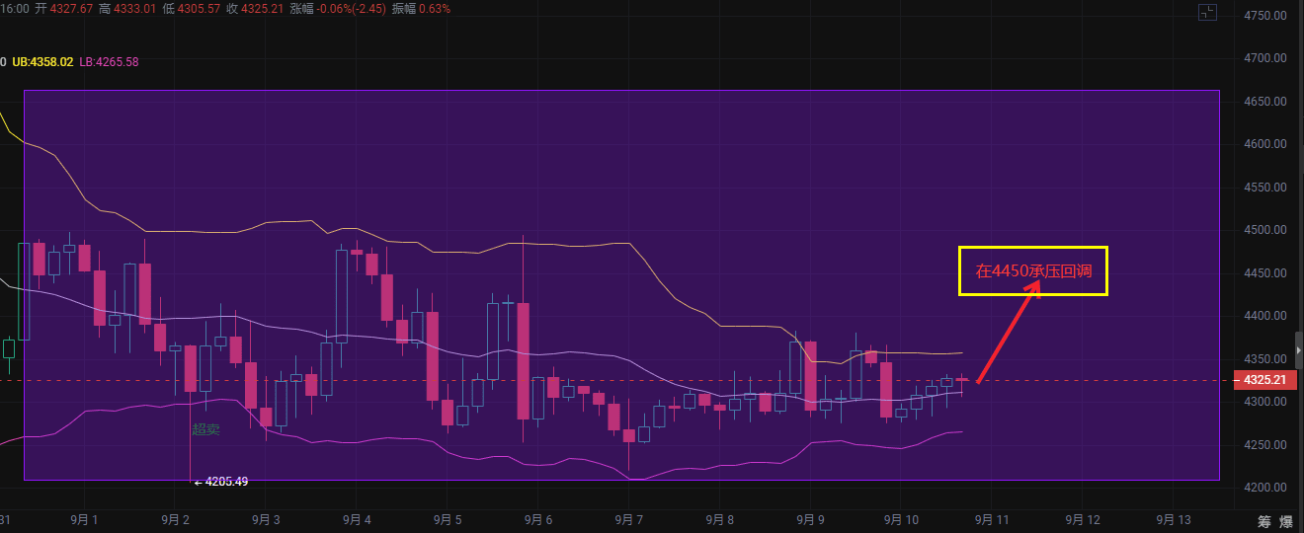This screenshot has height=533, width=1304.
Task: Click the 9月 1 date label
Action: pyautogui.click(x=84, y=520)
